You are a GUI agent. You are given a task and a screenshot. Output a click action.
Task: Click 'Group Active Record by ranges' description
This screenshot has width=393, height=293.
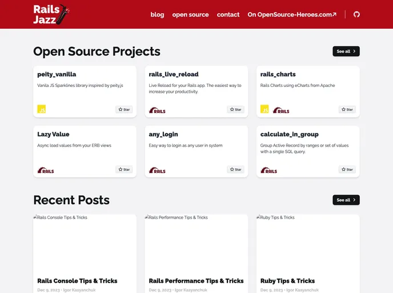304,148
